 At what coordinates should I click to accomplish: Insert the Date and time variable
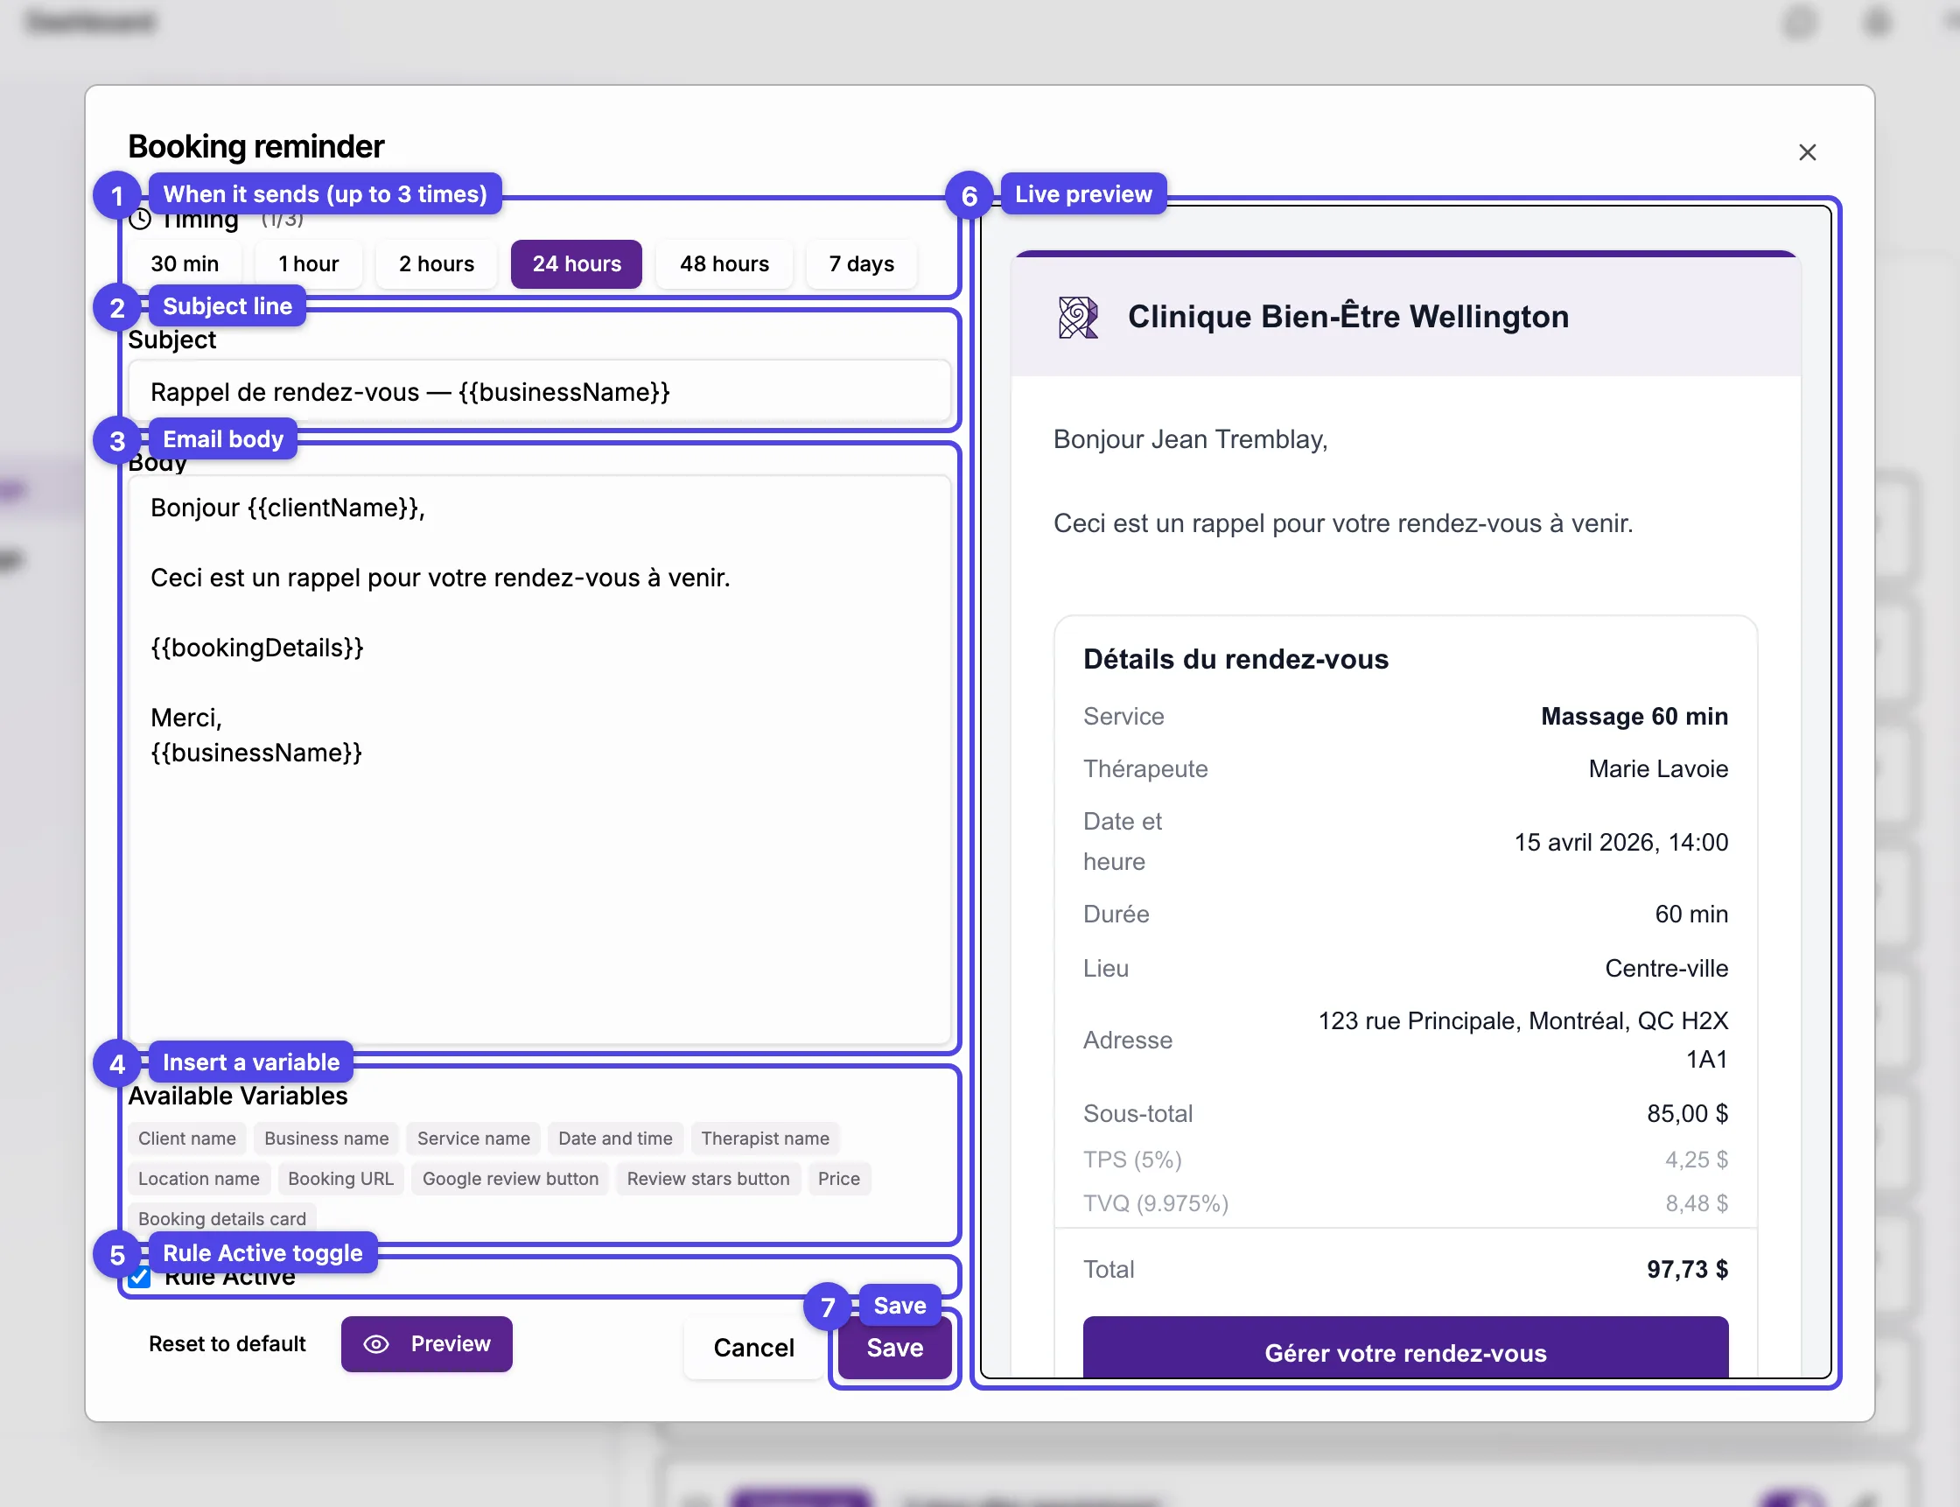(x=615, y=1139)
